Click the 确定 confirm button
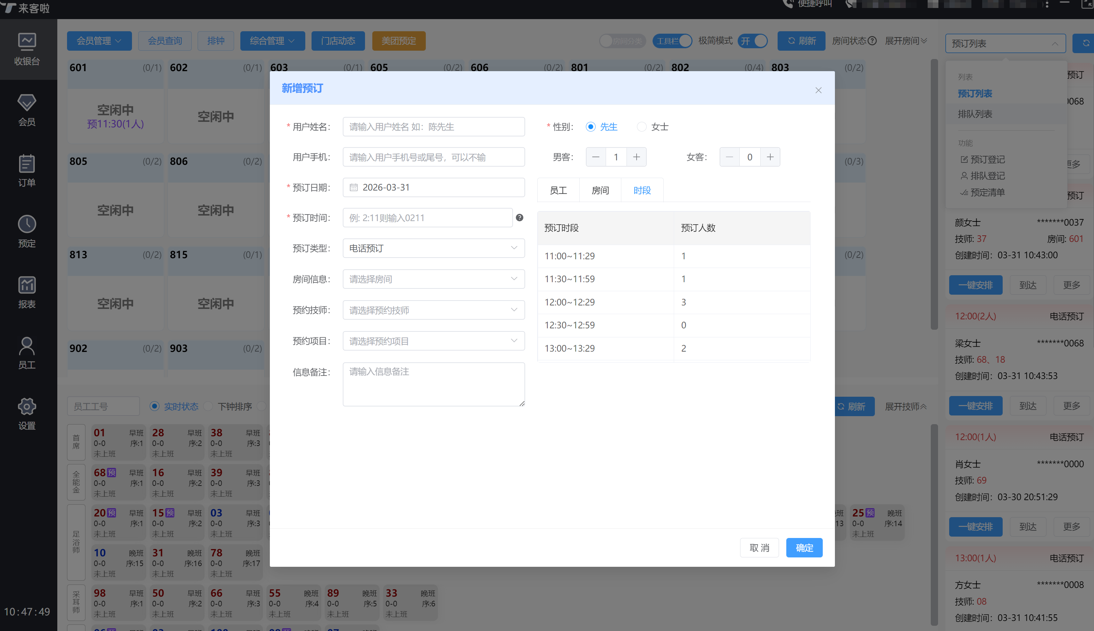This screenshot has height=631, width=1094. (804, 547)
